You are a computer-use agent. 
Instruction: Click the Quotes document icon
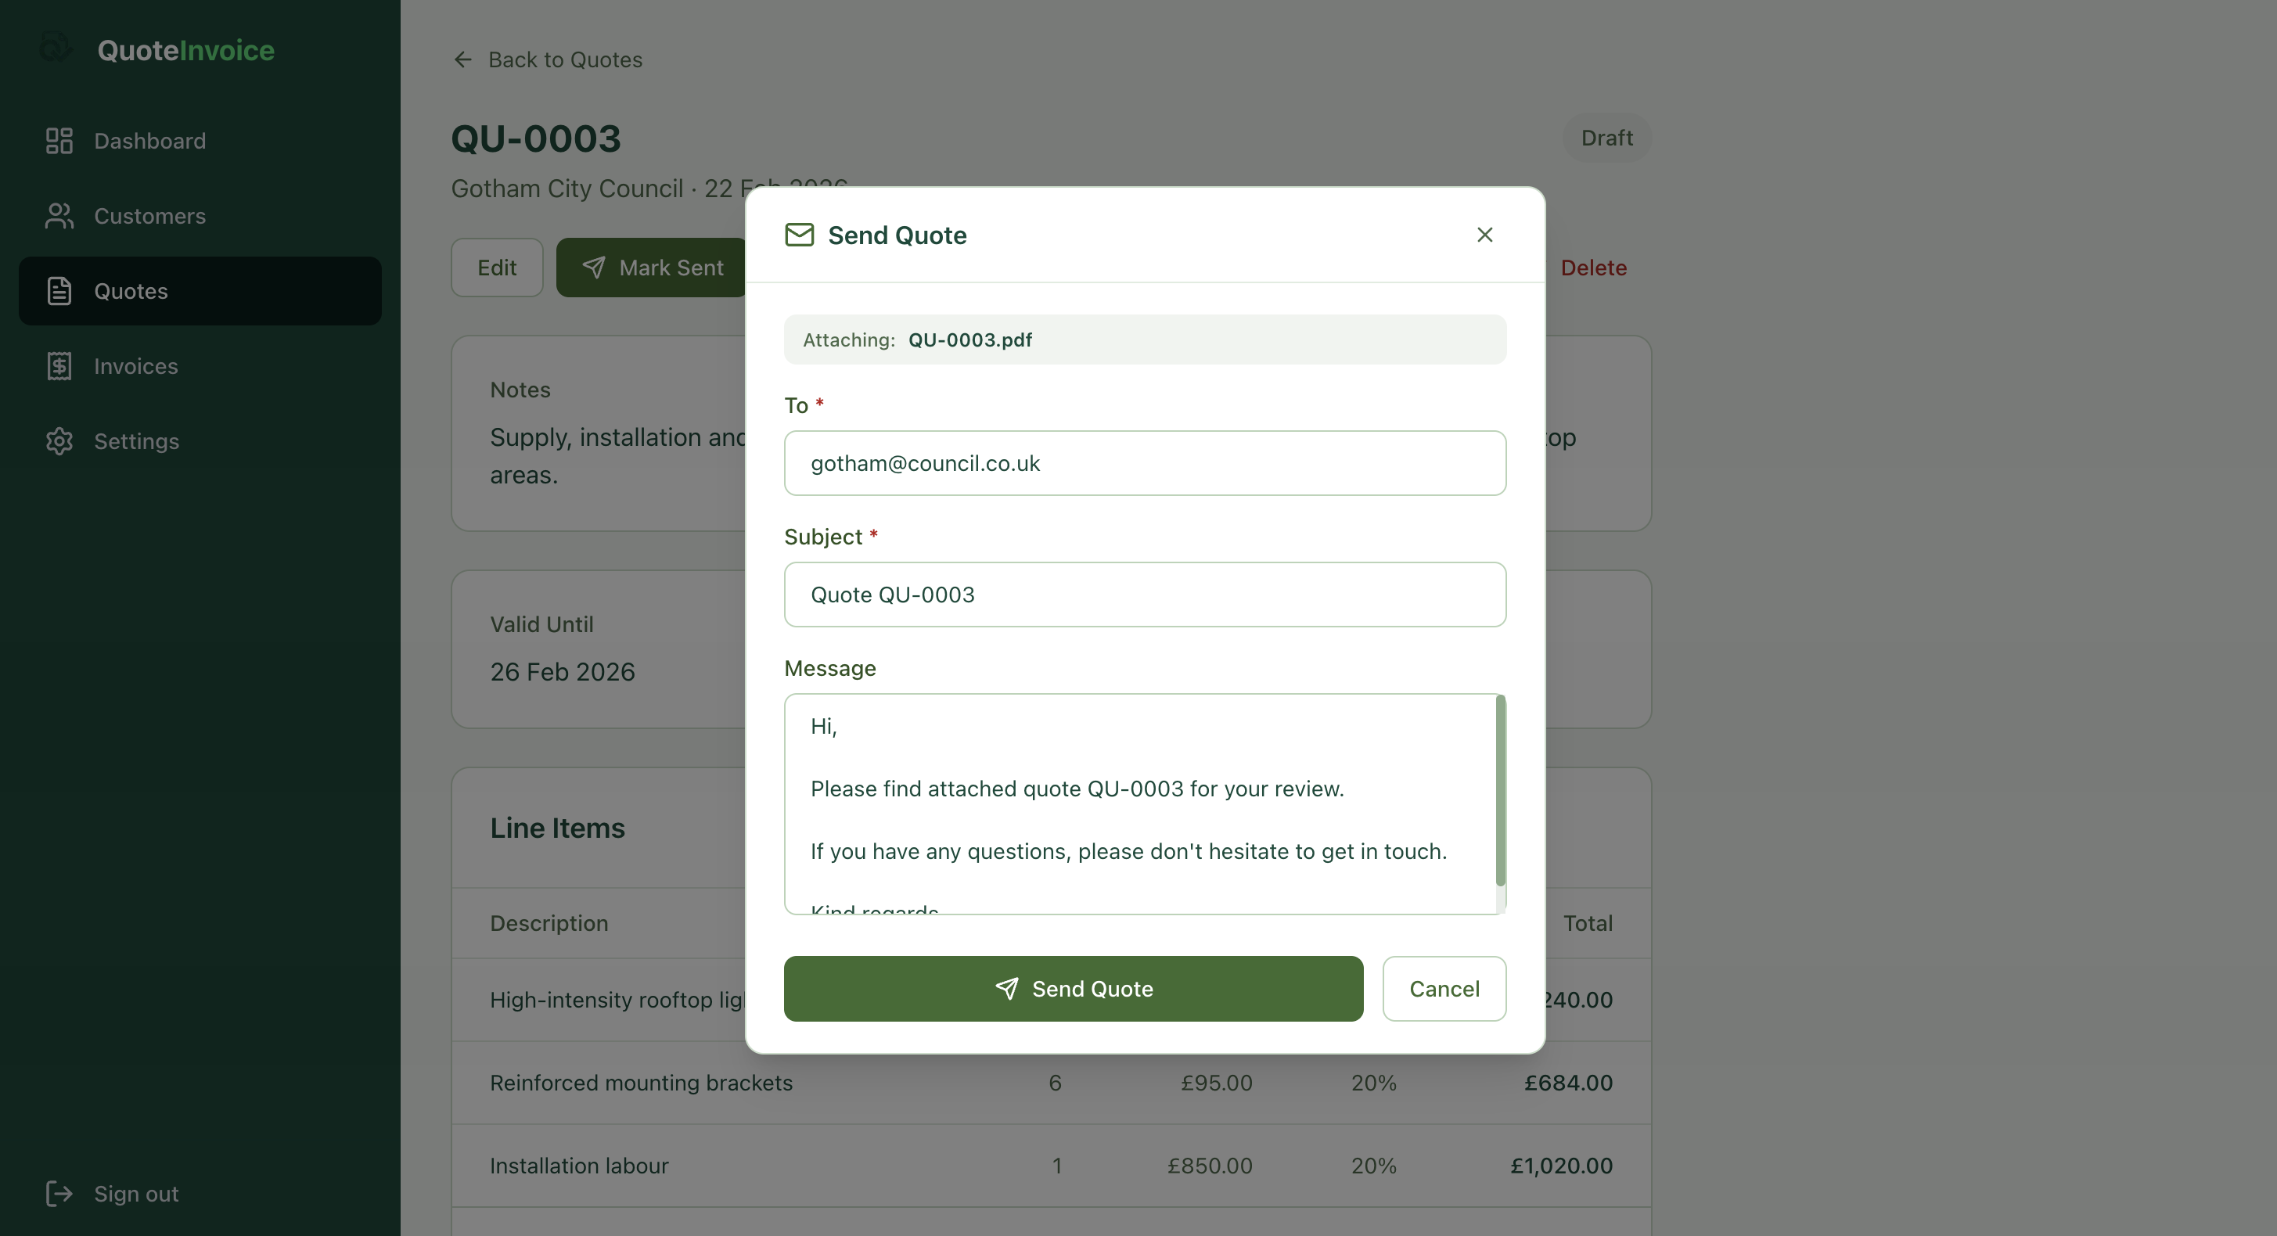tap(59, 291)
